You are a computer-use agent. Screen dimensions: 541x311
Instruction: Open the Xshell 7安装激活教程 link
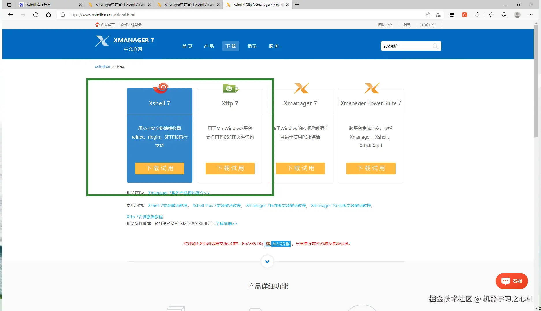click(167, 206)
